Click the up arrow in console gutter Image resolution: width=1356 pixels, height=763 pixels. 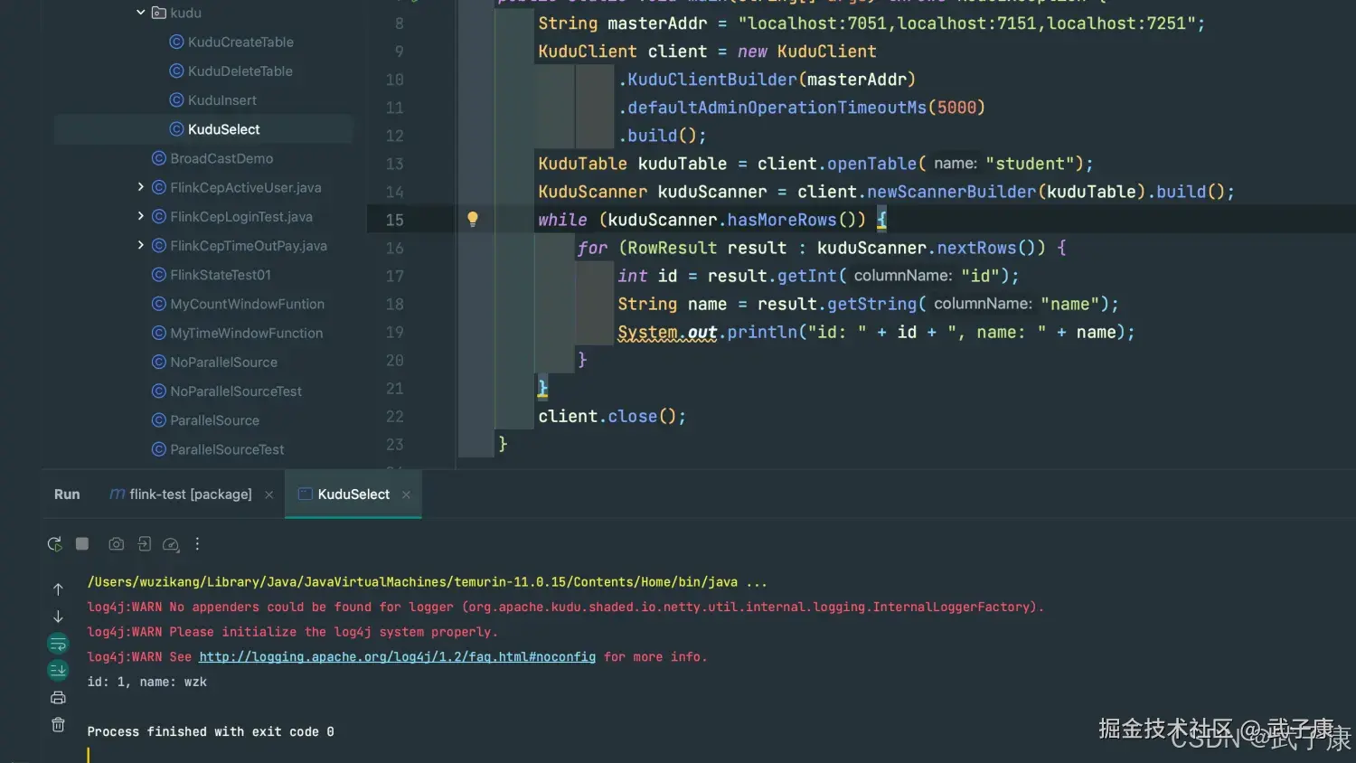(58, 589)
